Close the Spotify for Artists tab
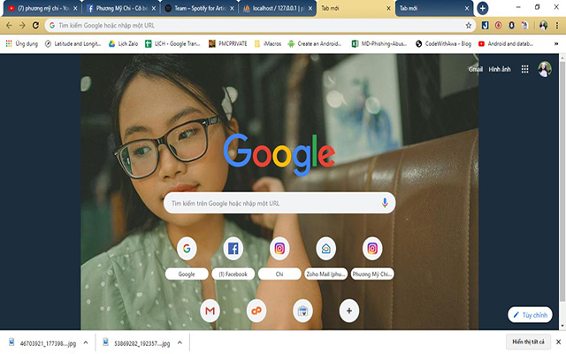The image size is (566, 354). [x=232, y=8]
